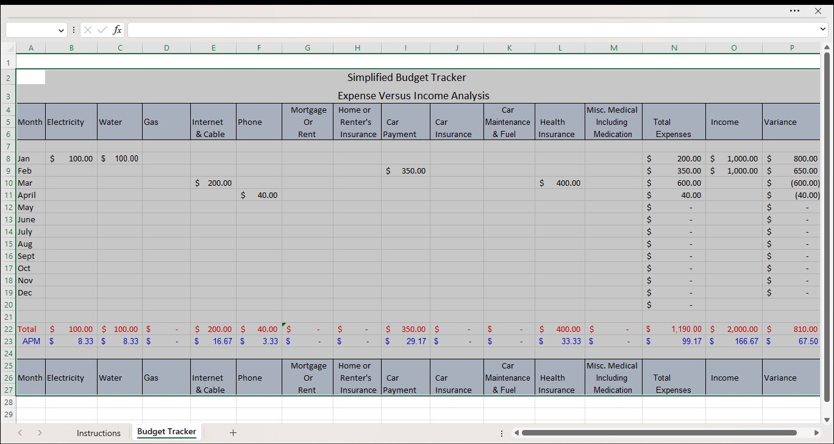Select row 22 header
834x444 pixels.
click(8, 329)
